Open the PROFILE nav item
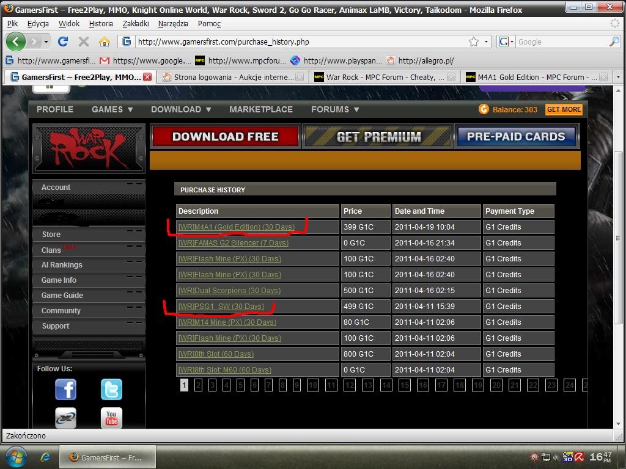Screen dimensions: 626x469 (x=55, y=109)
